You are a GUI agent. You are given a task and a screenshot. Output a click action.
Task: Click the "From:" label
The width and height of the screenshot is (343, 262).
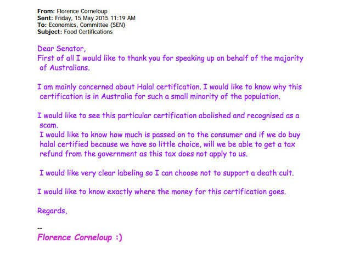47,11
